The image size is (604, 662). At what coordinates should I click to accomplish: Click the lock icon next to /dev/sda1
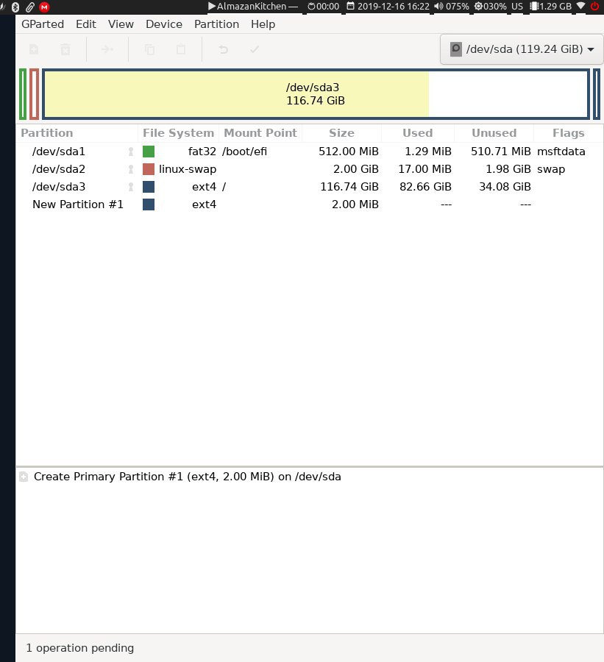[x=131, y=152]
